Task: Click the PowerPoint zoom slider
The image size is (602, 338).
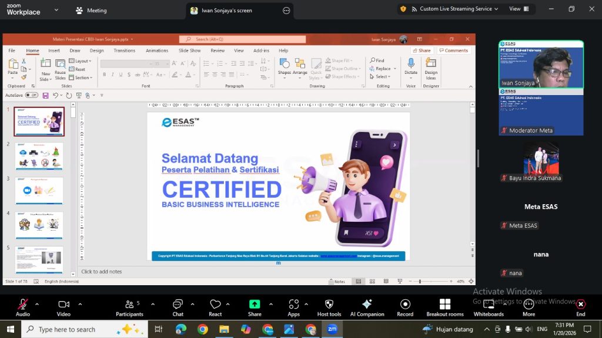Action: click(x=419, y=282)
